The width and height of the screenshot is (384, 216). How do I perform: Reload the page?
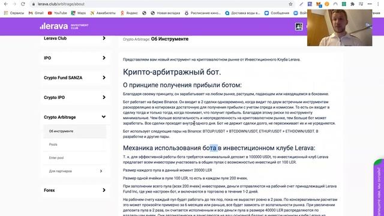point(23,4)
